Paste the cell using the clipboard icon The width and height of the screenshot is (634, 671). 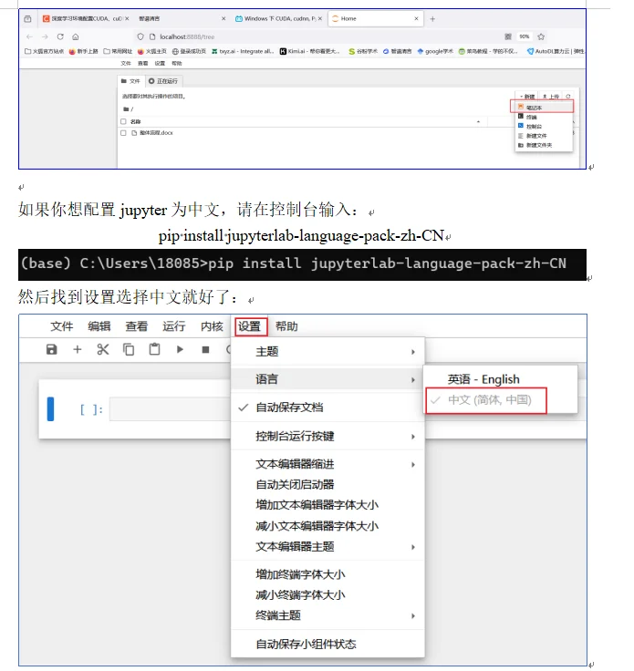click(154, 349)
